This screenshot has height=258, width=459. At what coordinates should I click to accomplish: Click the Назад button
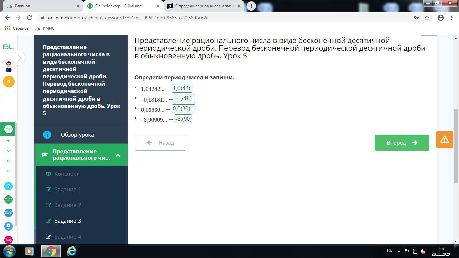click(160, 143)
